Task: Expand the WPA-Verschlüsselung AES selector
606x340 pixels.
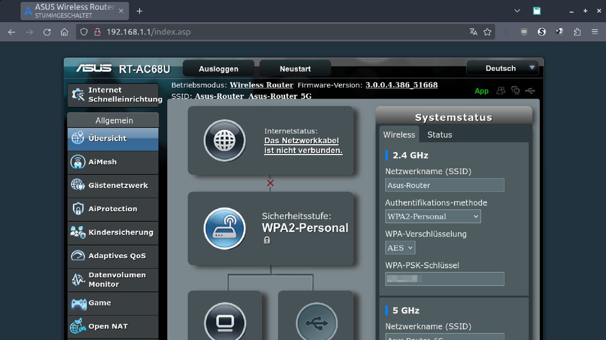Action: (399, 247)
